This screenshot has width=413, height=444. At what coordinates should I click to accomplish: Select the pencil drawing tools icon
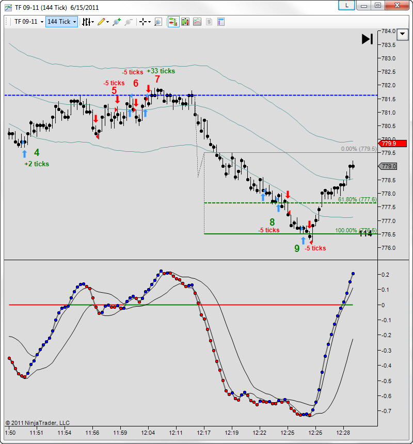[x=101, y=22]
